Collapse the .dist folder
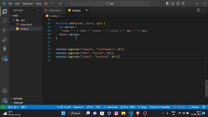The image size is (208, 117). tap(26, 20)
